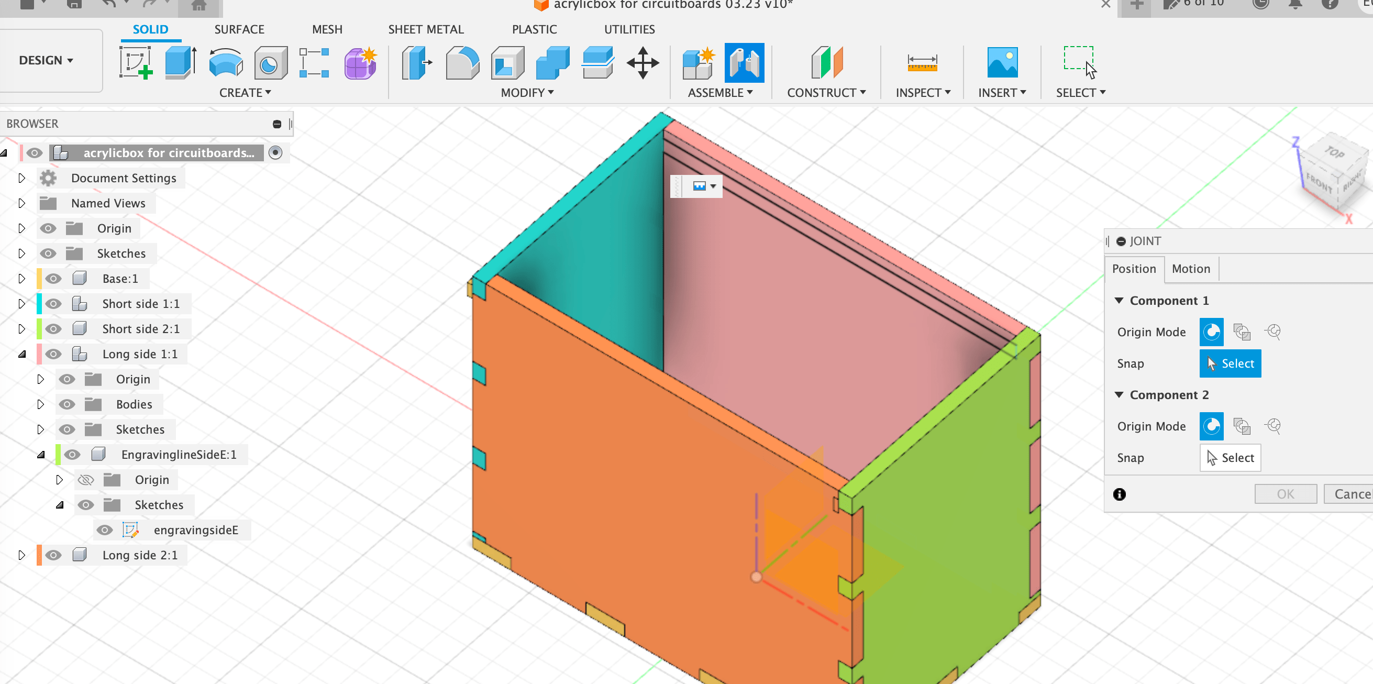Show the hidden Origin under EngravinglineSideE
The image size is (1373, 684).
click(86, 480)
